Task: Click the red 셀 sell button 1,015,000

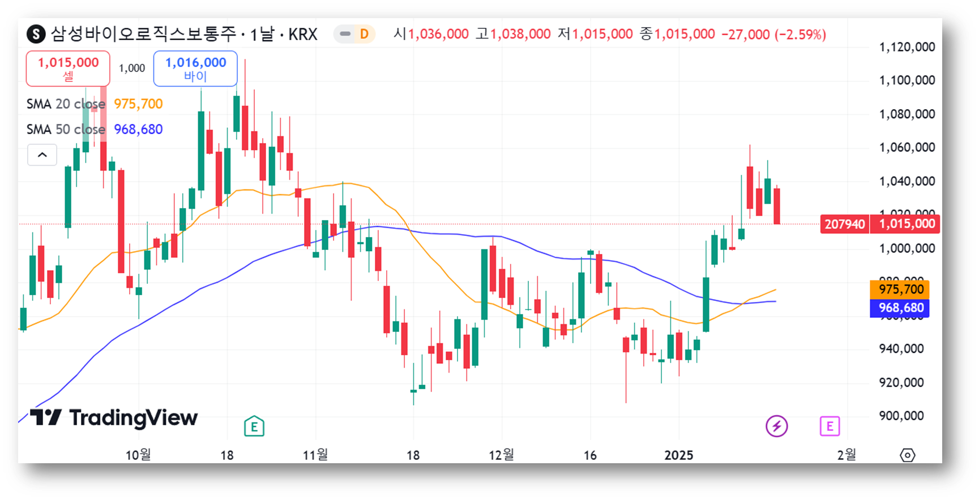Action: (68, 68)
